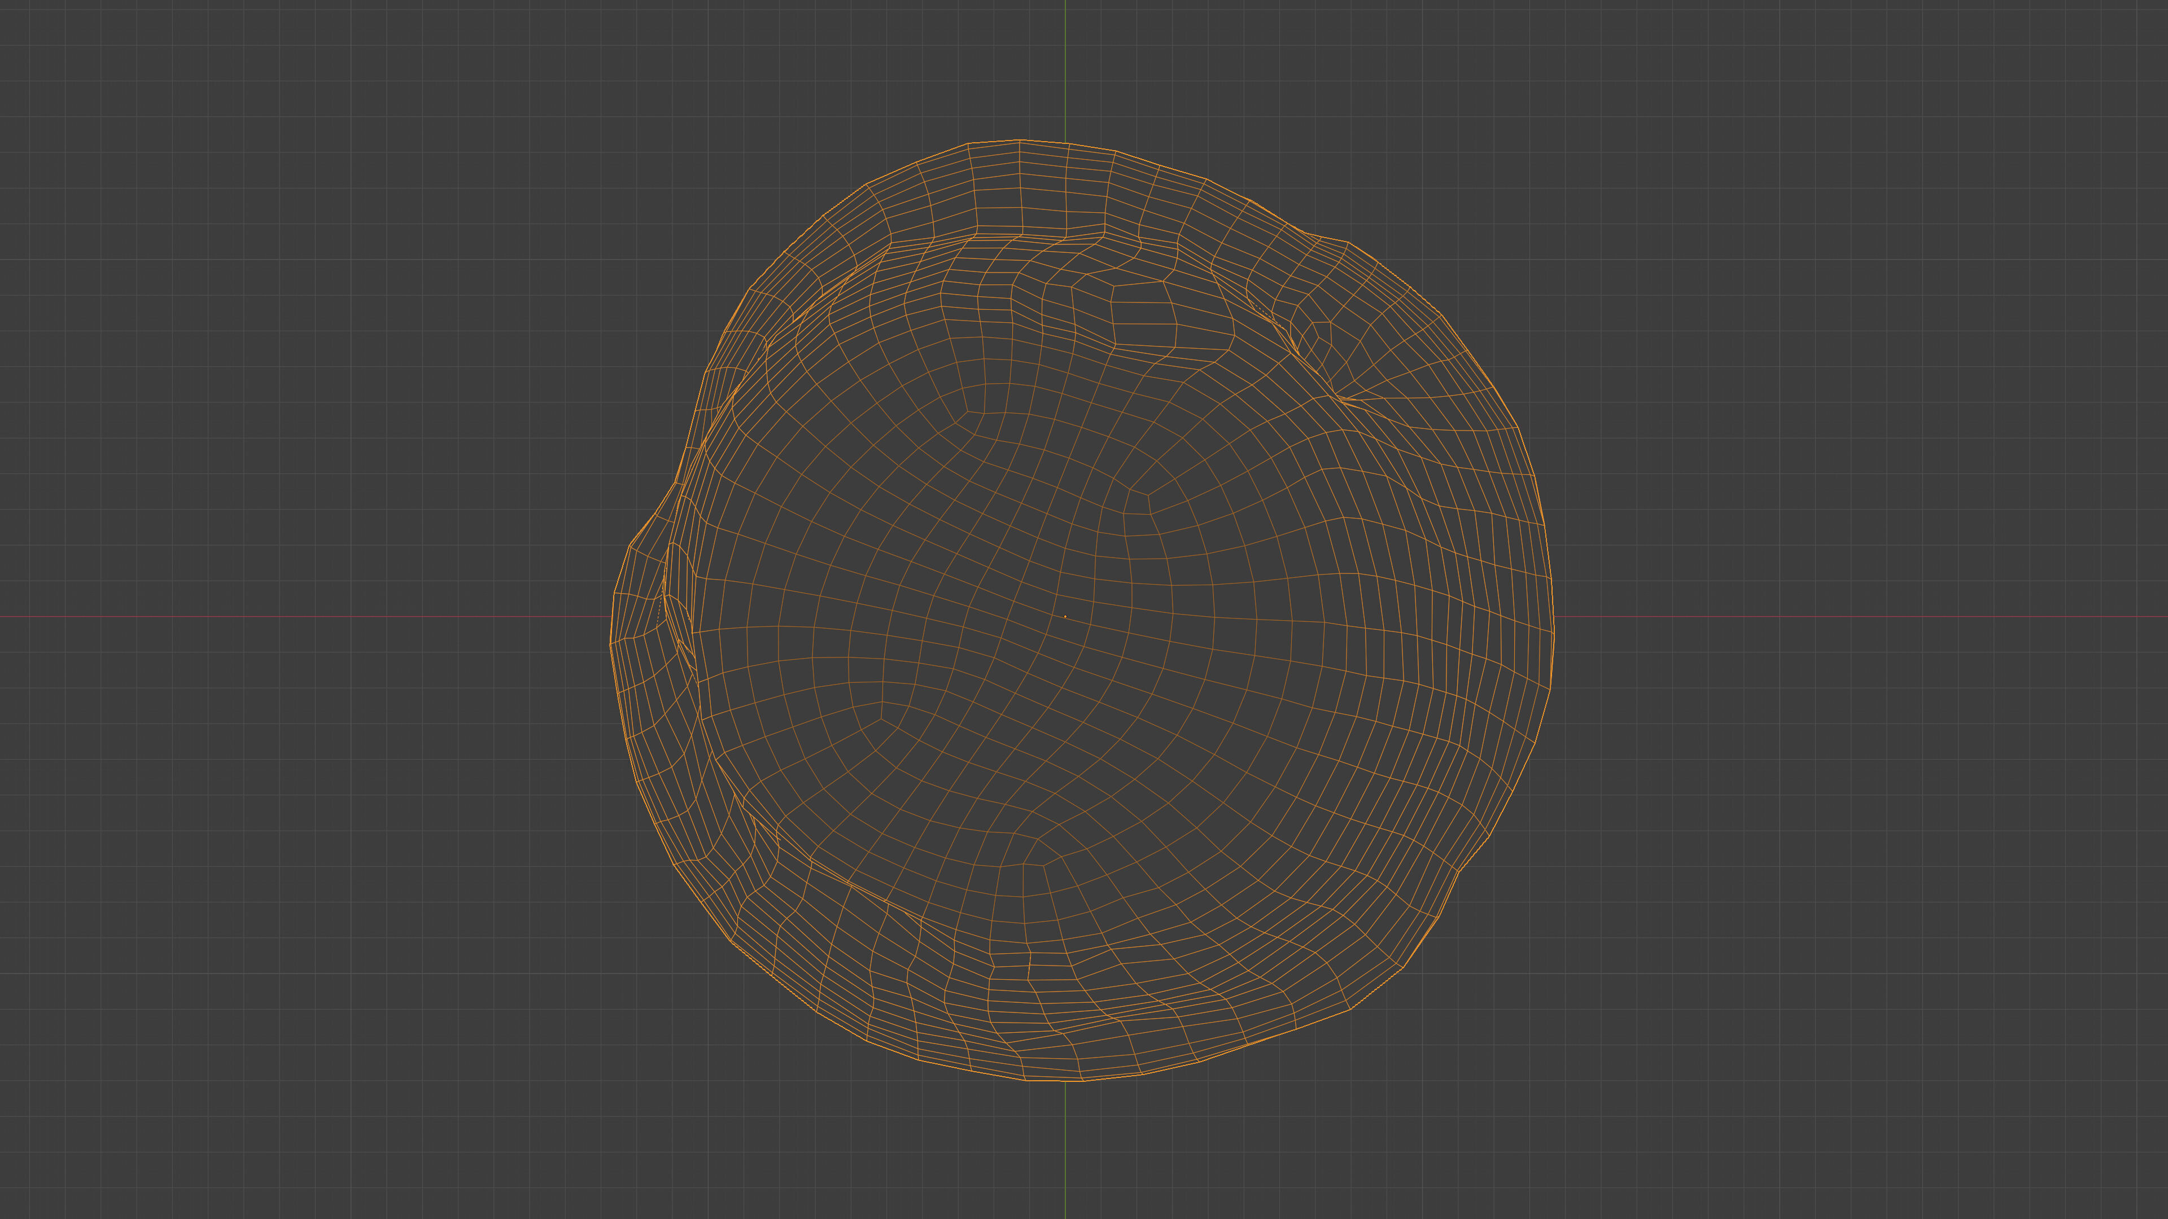Click the viewport center where axes intersect

(x=1065, y=617)
